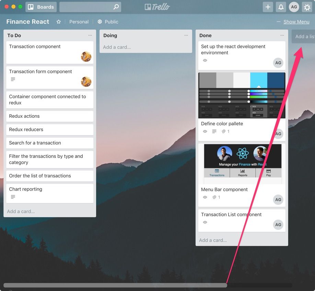315x291 pixels.
Task: Click watch eye icon on Define color pallete
Action: tap(205, 131)
